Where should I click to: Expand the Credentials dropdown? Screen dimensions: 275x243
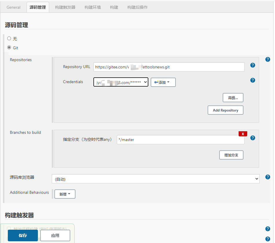point(121,82)
